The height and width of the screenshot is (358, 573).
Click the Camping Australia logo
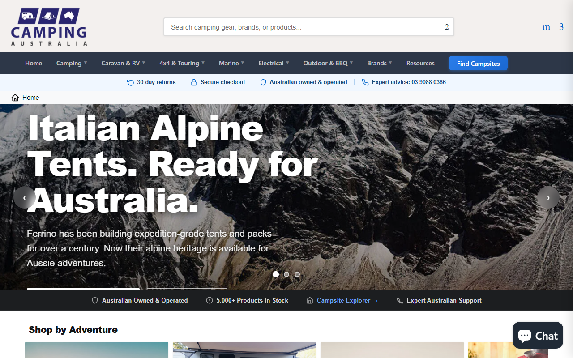click(49, 27)
